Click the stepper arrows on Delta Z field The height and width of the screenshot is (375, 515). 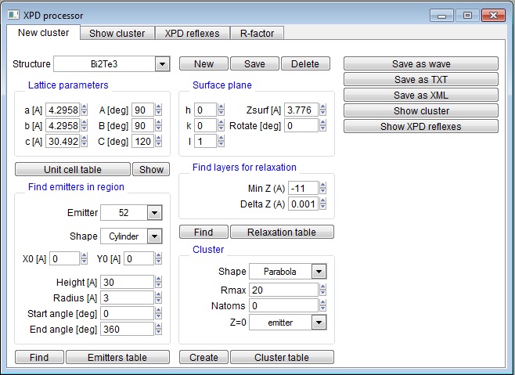tap(323, 204)
